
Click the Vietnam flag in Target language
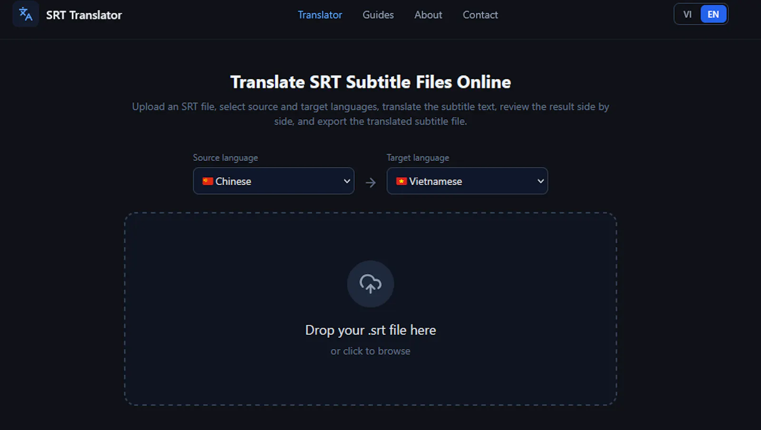pyautogui.click(x=401, y=181)
